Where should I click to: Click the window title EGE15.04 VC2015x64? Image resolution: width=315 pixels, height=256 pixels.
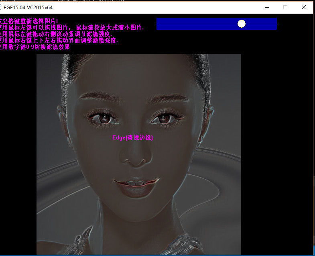point(28,8)
